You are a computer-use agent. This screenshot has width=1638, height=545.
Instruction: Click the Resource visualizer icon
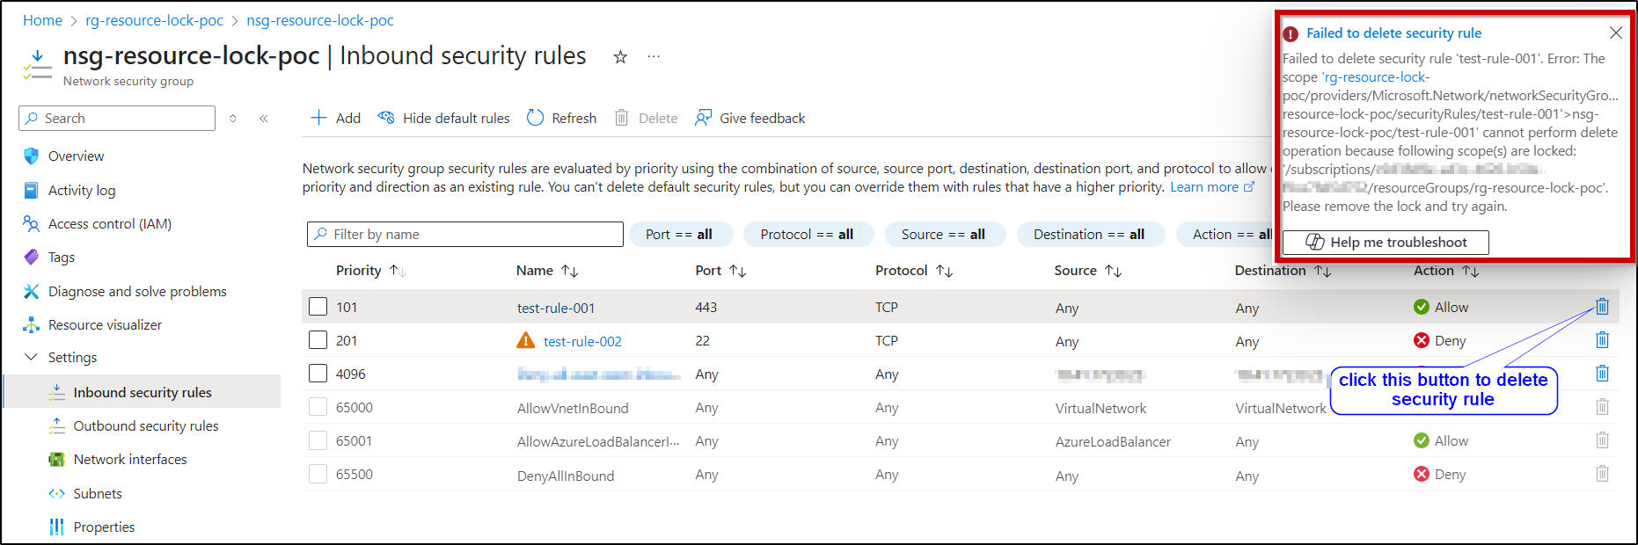[32, 325]
